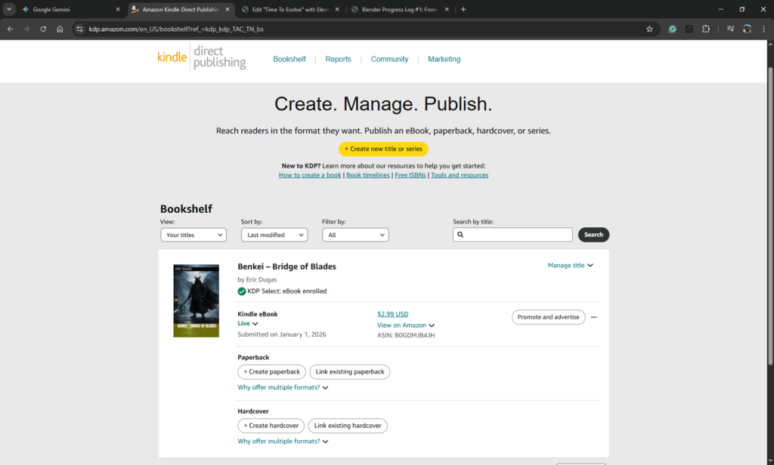Click the Benkei book cover thumbnail
Viewport: 774px width, 465px height.
click(x=196, y=300)
